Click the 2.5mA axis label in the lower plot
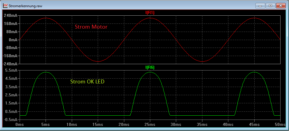 click(11, 95)
